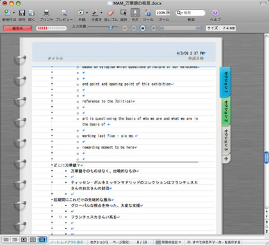This screenshot has width=269, height=245.
Task: Save the document with 保存 icon
Action: click(22, 13)
